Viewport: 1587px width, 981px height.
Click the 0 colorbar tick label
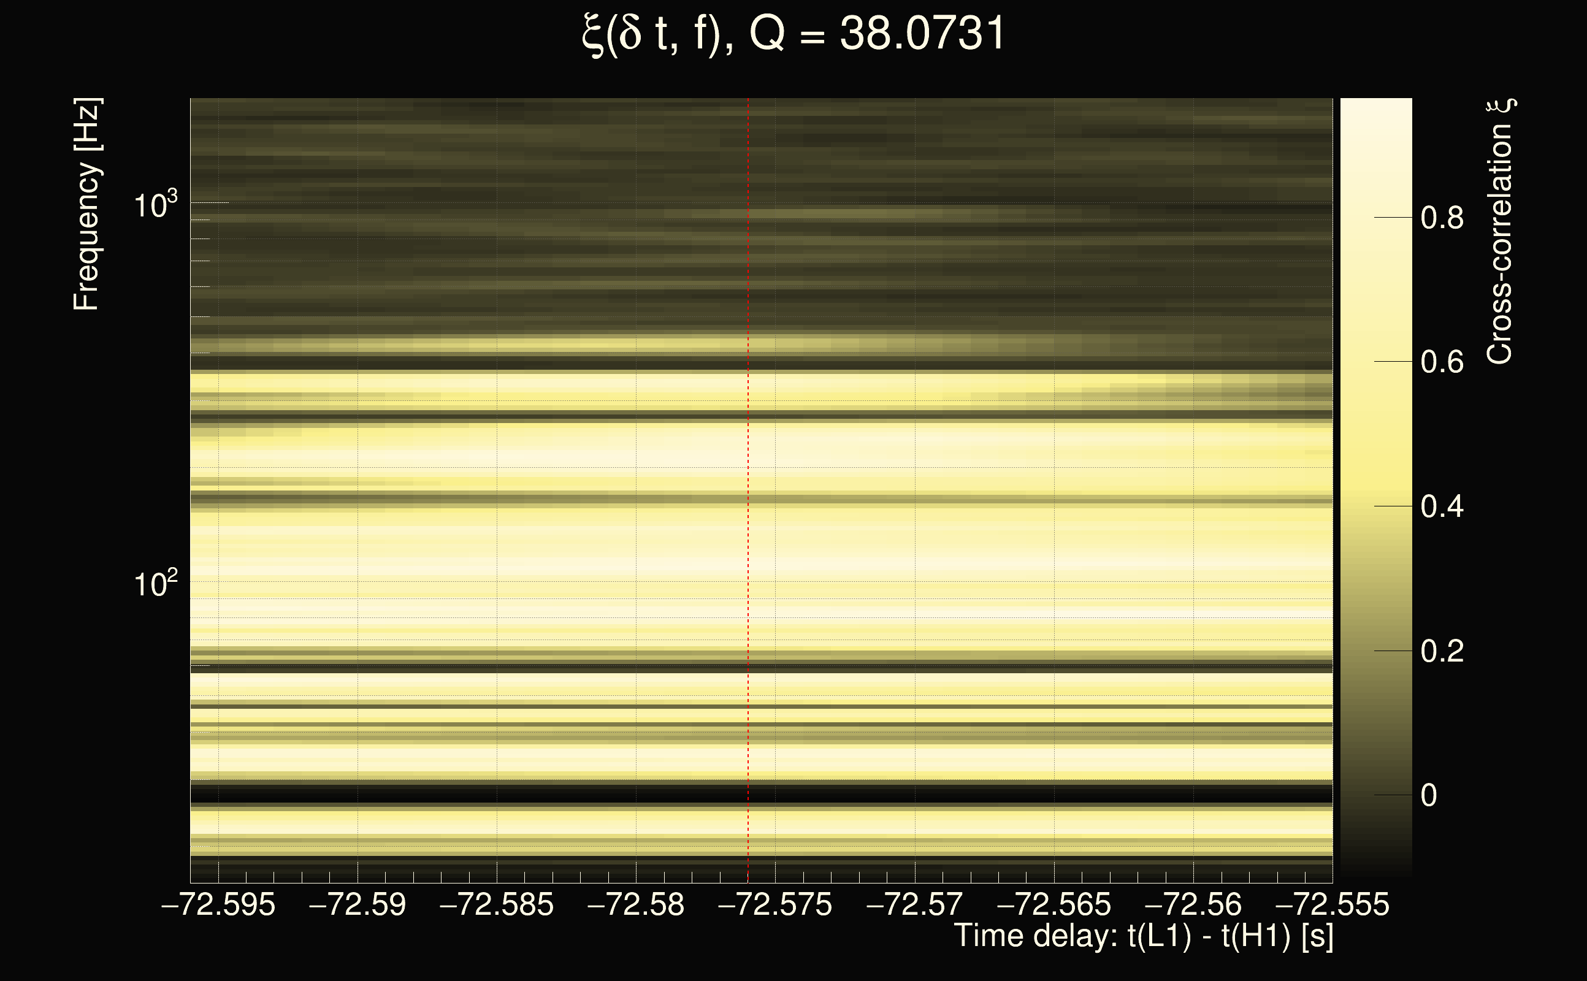(x=1429, y=795)
